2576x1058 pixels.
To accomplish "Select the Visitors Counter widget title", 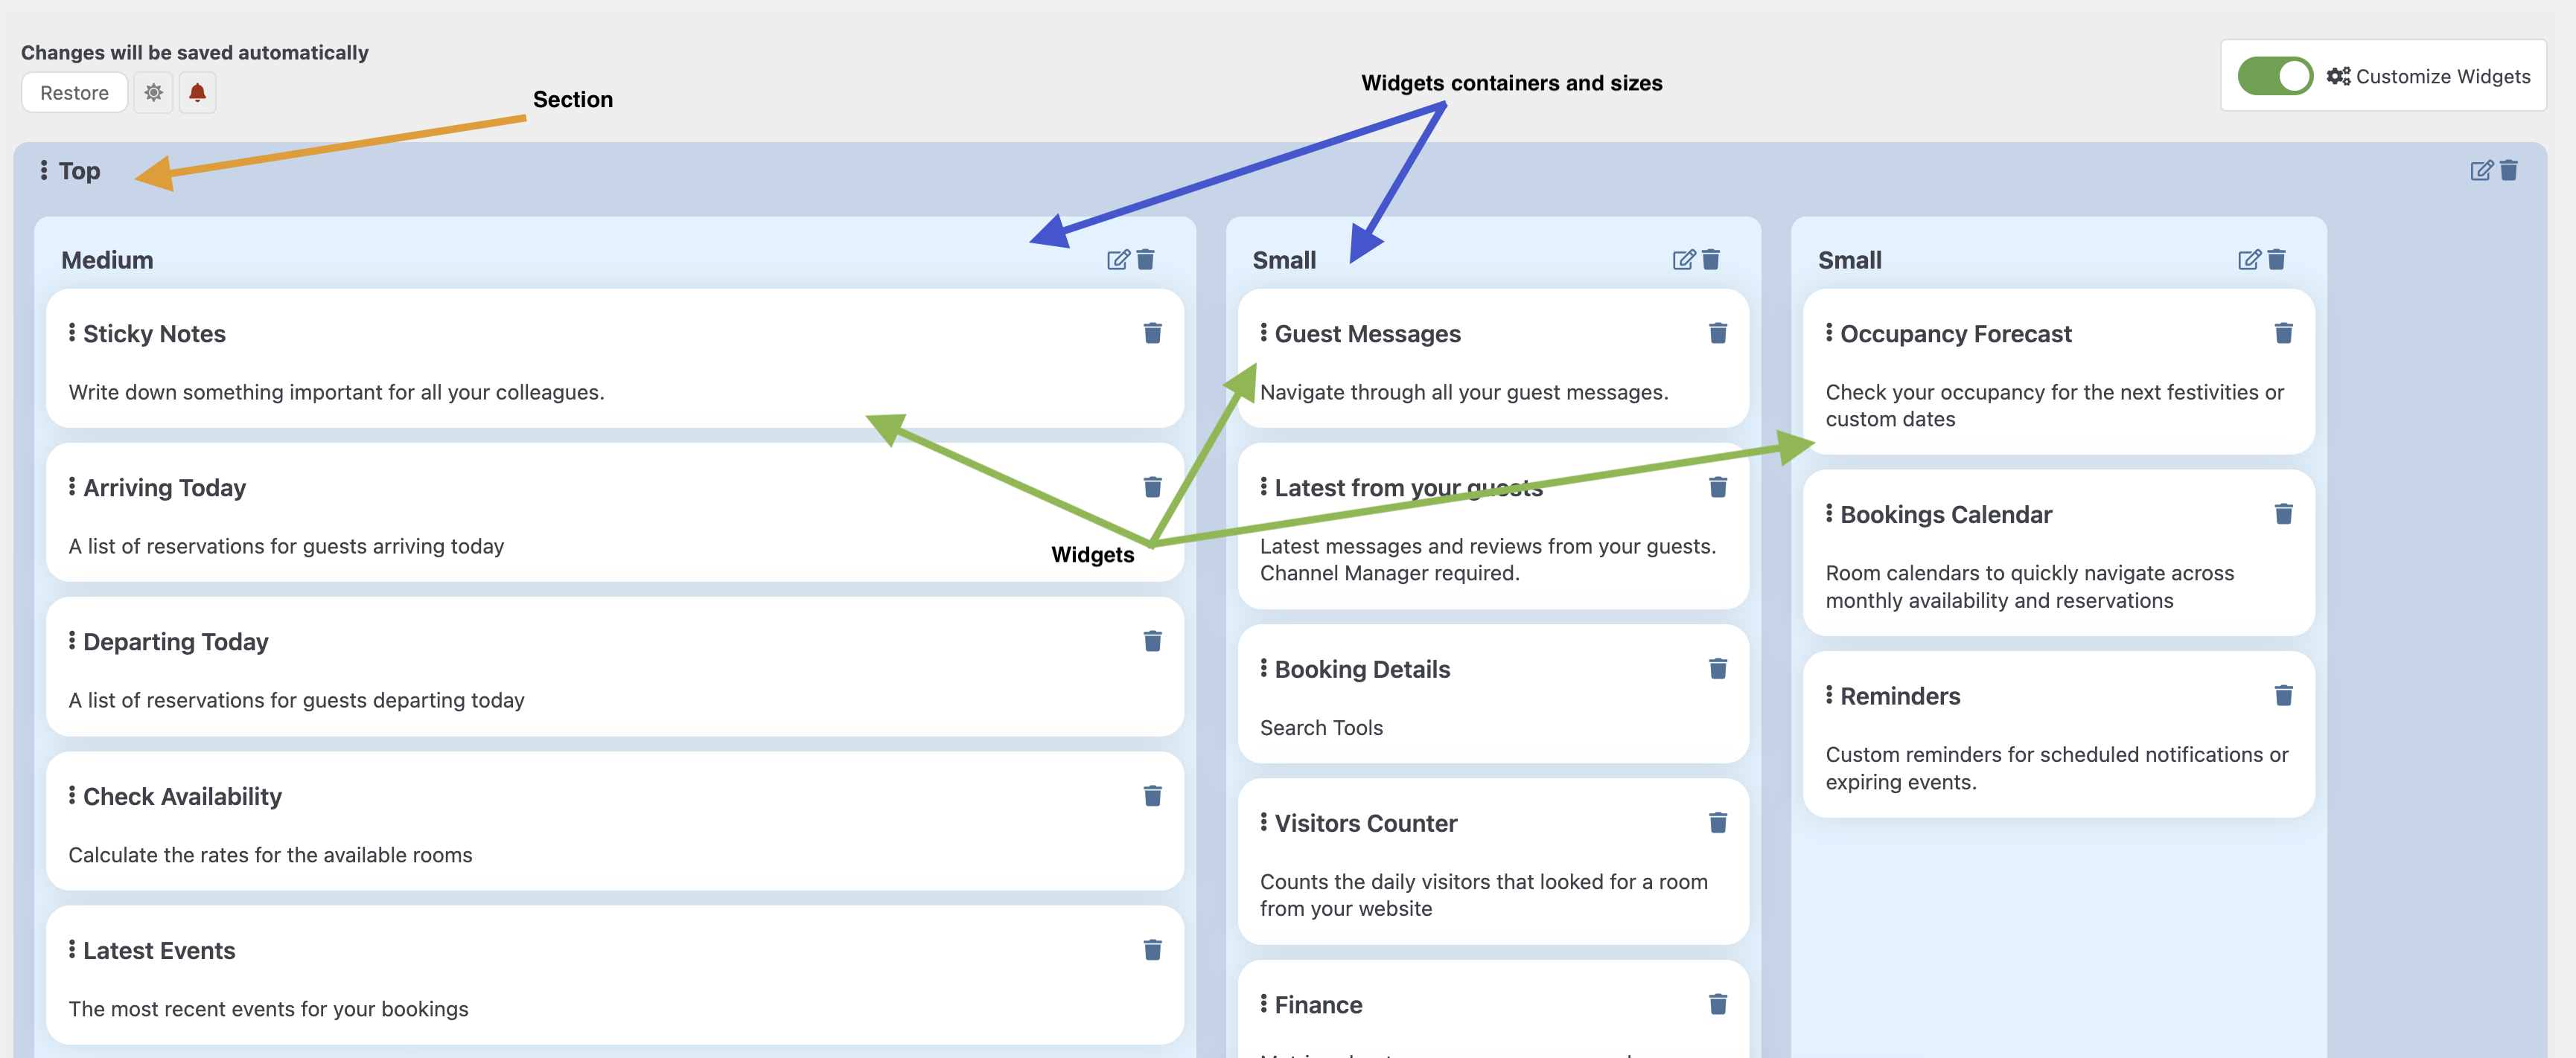I will tap(1365, 823).
